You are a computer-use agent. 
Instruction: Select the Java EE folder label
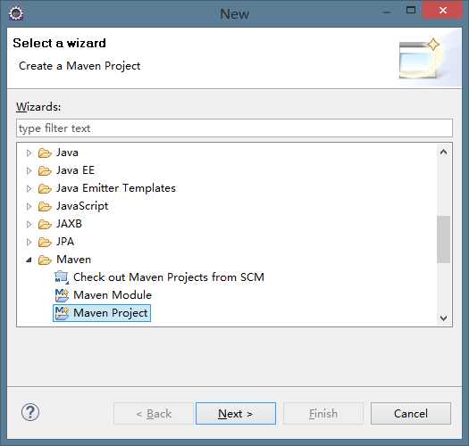pyautogui.click(x=76, y=170)
